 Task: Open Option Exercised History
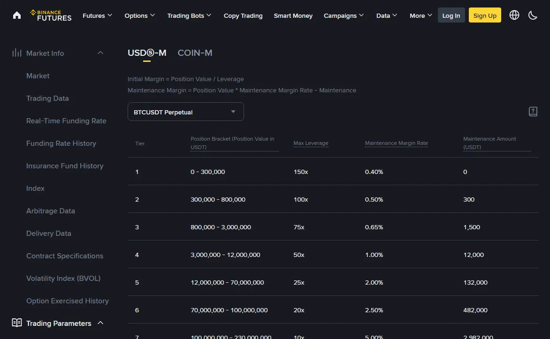(68, 301)
